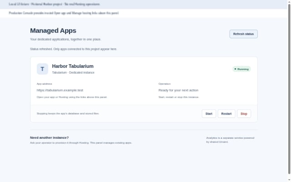Click the page vertical scrollbar thumb
This screenshot has height=182, width=291.
pos(289,89)
